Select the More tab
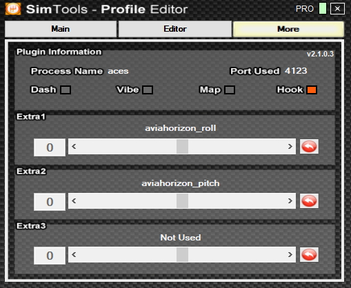This screenshot has height=288, width=351. tap(288, 29)
